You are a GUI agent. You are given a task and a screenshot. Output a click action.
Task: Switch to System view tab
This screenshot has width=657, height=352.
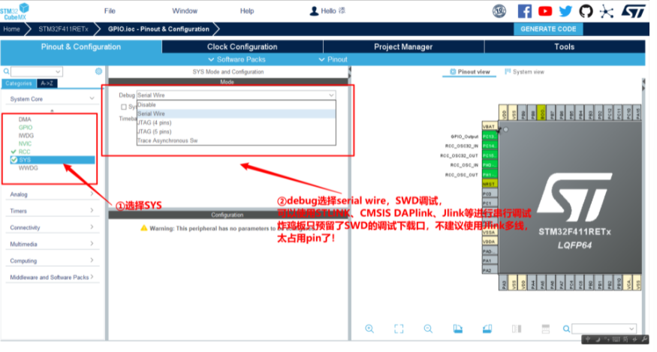(x=525, y=72)
